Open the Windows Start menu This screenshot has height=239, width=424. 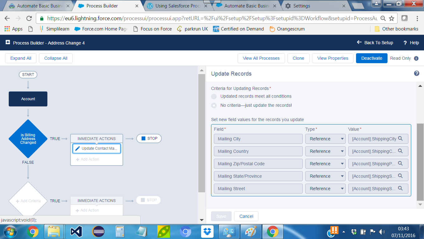coord(11,232)
